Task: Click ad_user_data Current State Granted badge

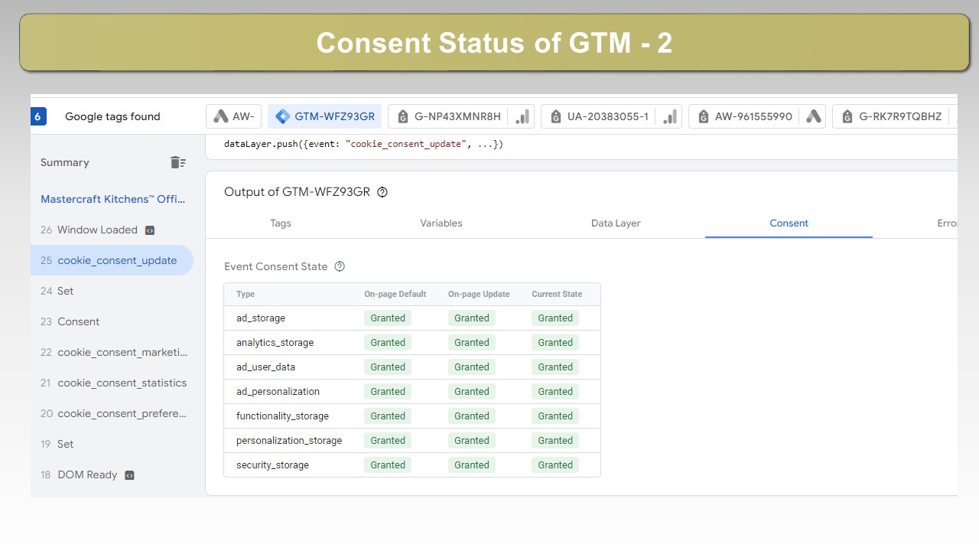Action: click(555, 367)
